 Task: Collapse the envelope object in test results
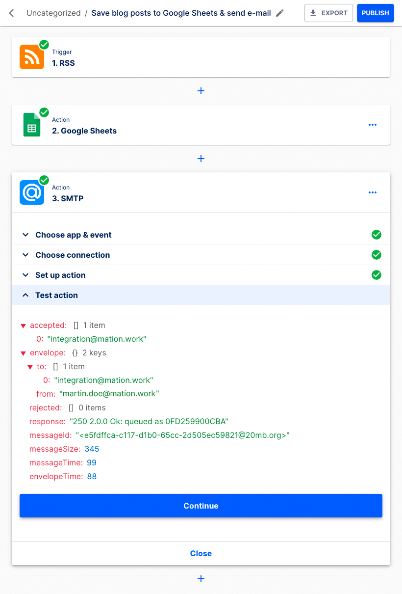[x=23, y=352]
